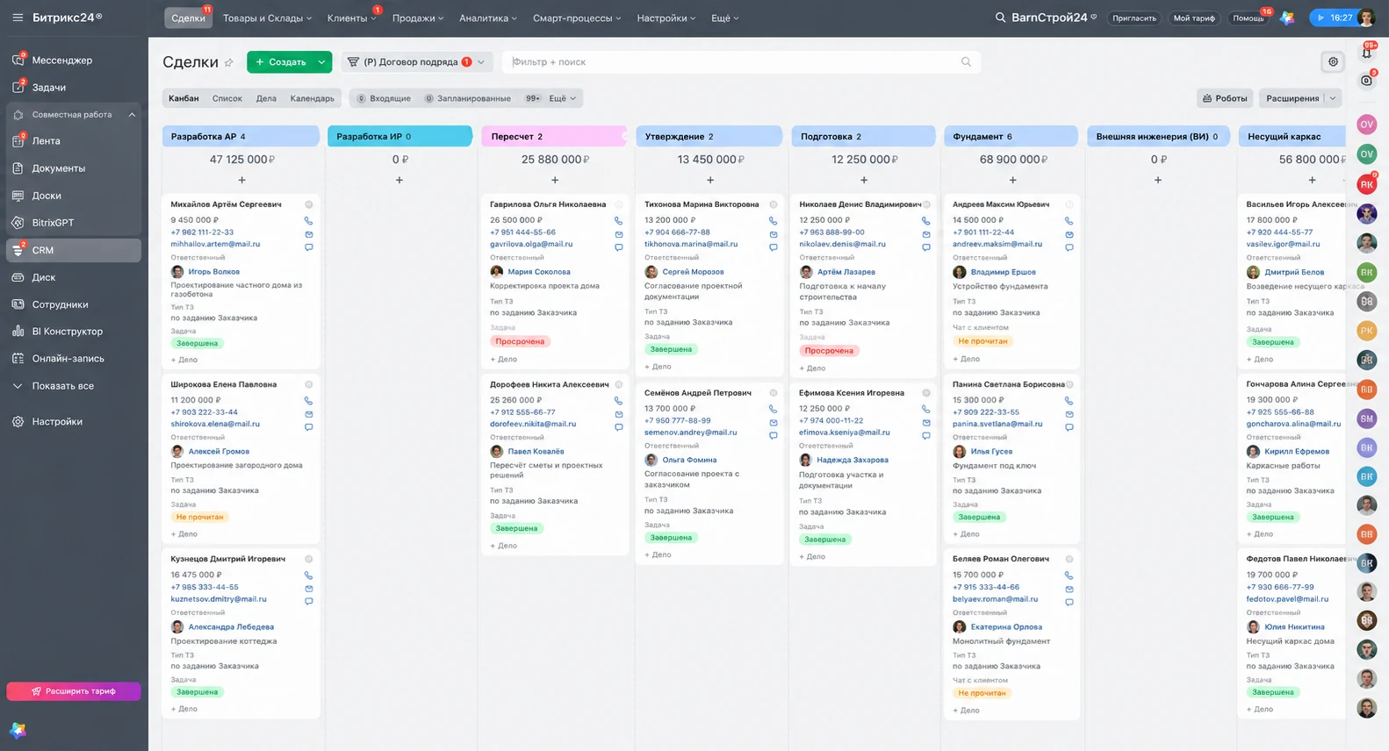
Task: Click phone icon on Андреев Максим Юрьевич card
Action: click(x=1069, y=221)
